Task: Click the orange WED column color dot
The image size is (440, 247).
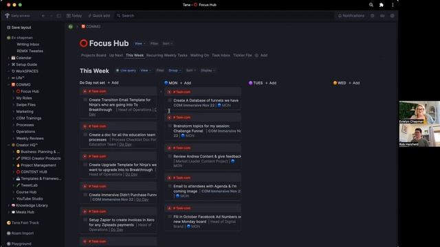Action: [335, 83]
